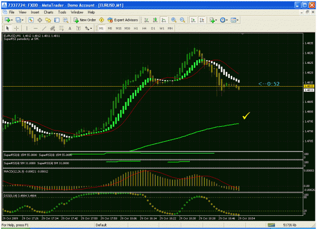This screenshot has width=317, height=229.
Task: Toggle Auto Scroll chart button
Action: 193,20
